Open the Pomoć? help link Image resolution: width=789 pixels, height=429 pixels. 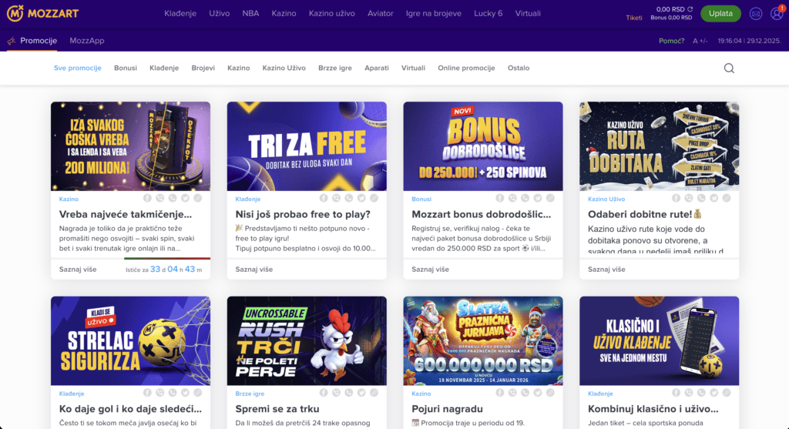tap(671, 41)
